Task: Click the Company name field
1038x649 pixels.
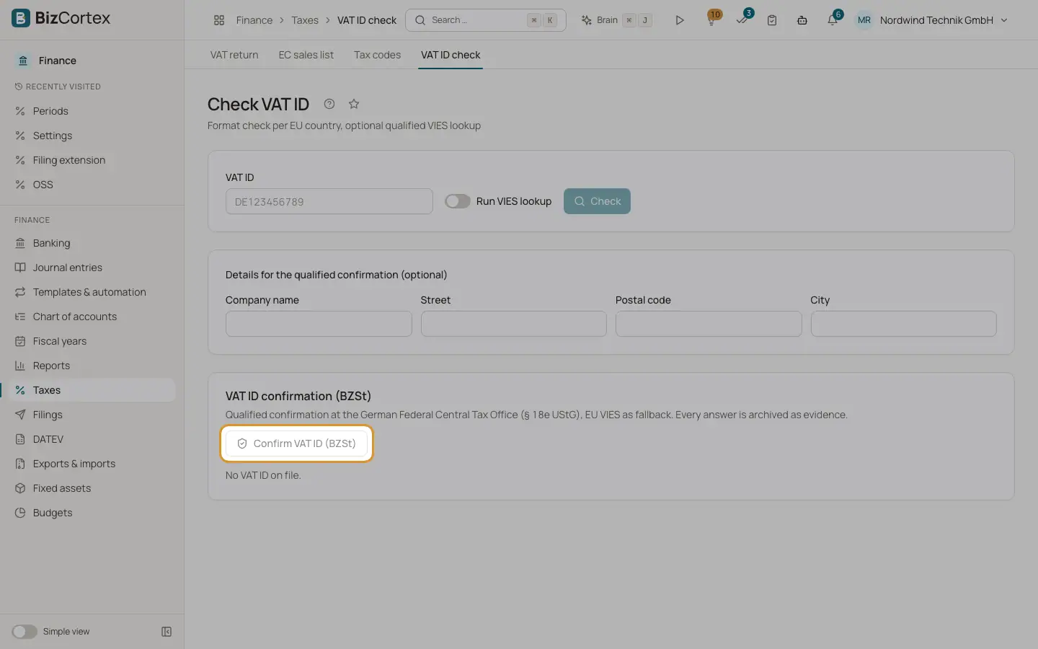Action: coord(319,324)
